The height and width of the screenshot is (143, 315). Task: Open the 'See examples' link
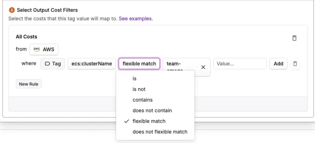click(x=135, y=18)
